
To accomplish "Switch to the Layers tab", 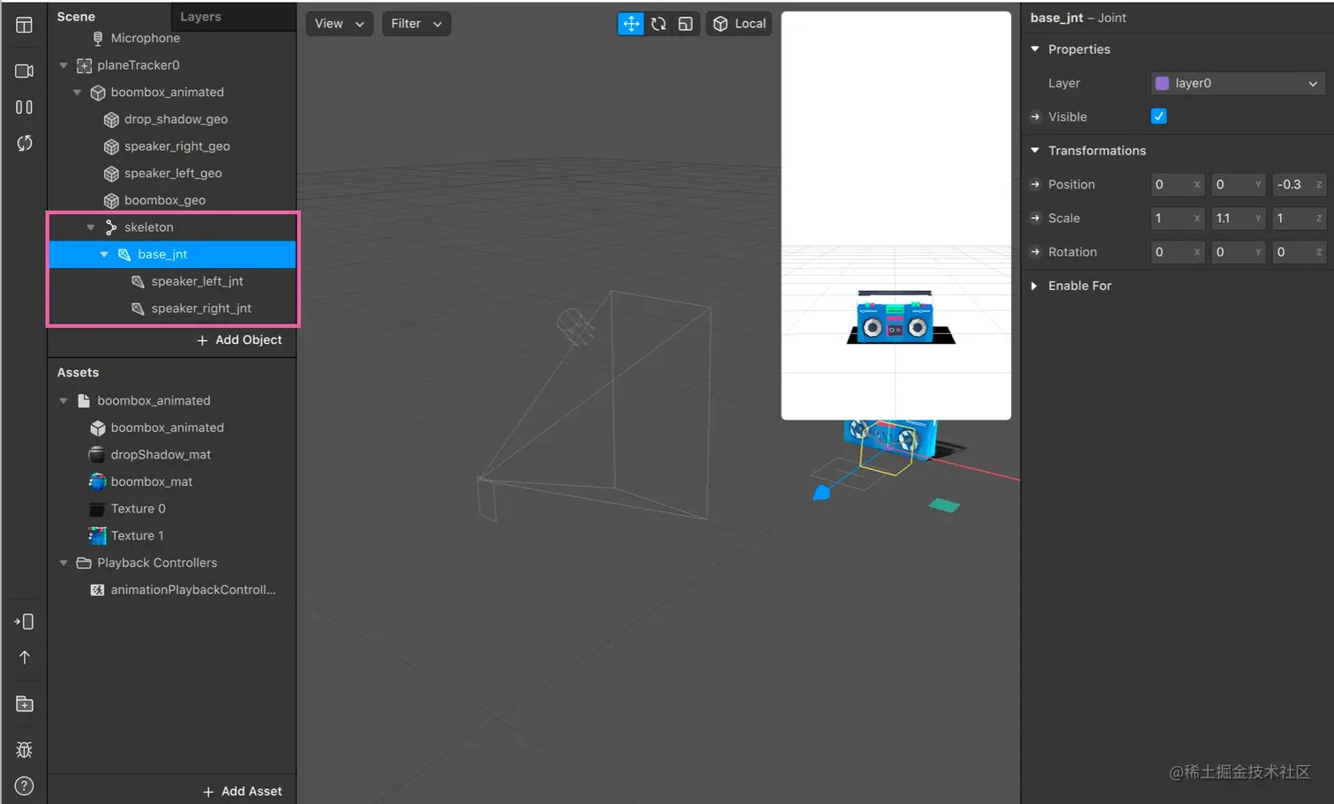I will [x=200, y=17].
